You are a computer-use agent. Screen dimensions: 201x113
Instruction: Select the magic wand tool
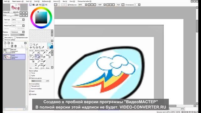click(37, 45)
